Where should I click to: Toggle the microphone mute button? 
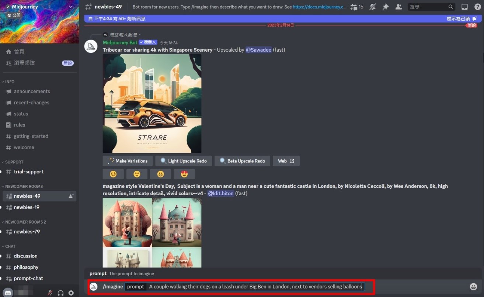click(50, 293)
